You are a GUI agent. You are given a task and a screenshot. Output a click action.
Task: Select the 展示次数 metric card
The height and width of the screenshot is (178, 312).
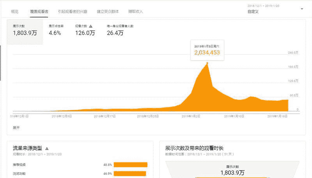pos(25,31)
